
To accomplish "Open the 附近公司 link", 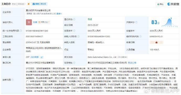I will pos(132,63).
